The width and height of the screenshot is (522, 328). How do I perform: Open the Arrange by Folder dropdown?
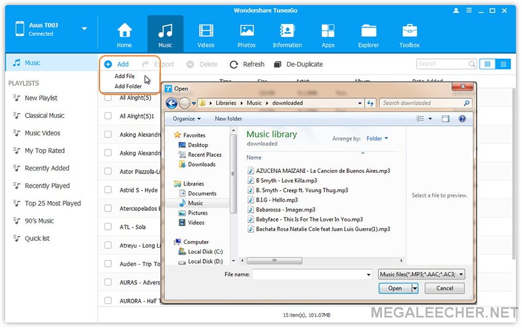click(377, 139)
